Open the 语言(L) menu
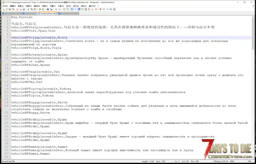The image size is (256, 164). click(x=45, y=6)
